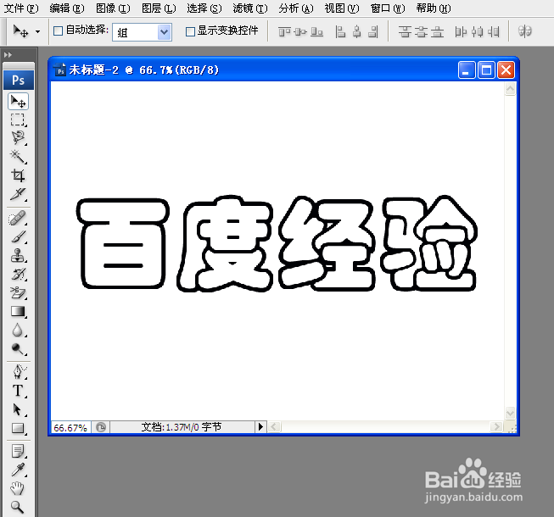Click align bottom edges icon
Screen dimensions: 554x517
pyautogui.click(x=316, y=32)
